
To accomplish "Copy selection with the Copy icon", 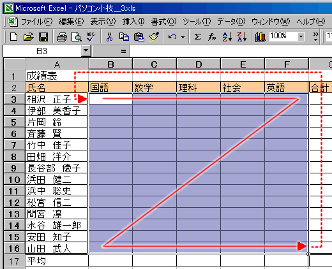I will coord(124,37).
